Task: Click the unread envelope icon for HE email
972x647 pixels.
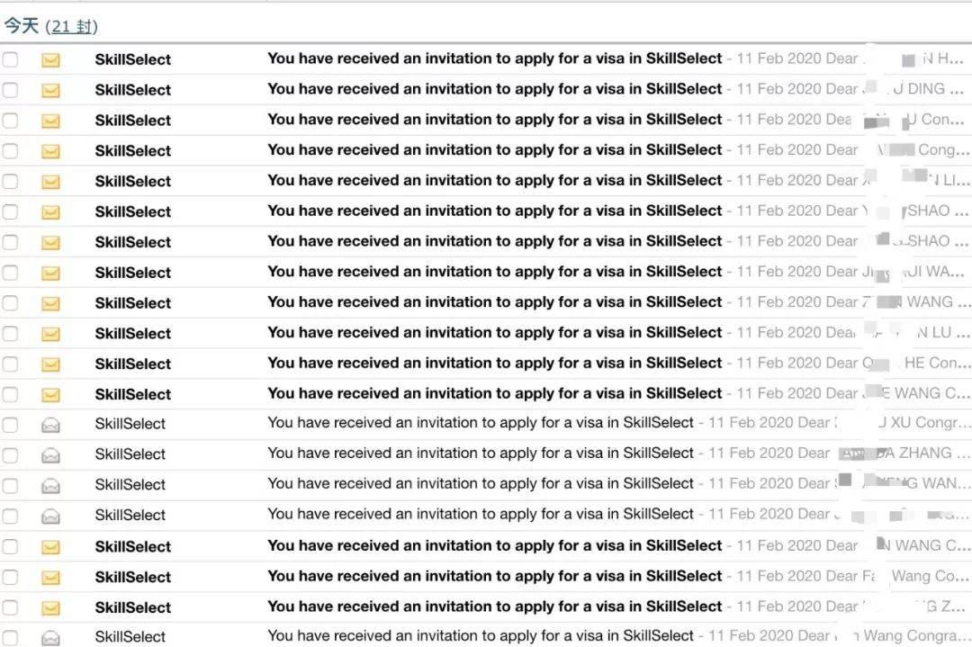Action: click(50, 364)
